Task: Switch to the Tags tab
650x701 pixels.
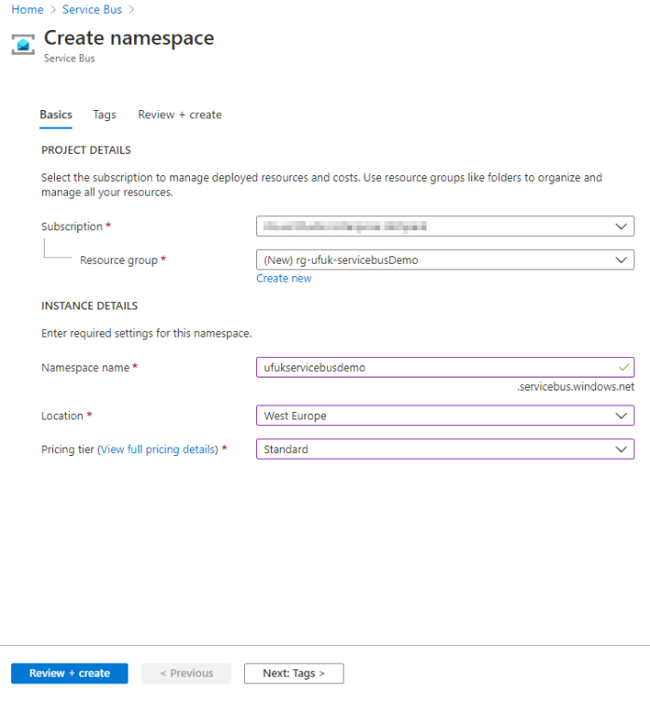Action: (104, 115)
